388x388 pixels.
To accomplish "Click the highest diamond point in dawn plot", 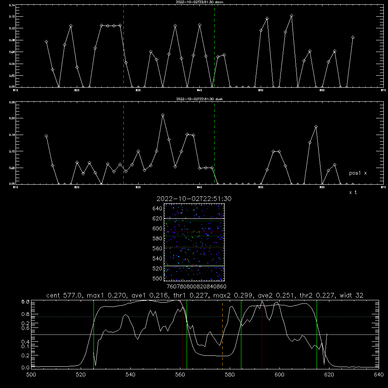I will click(291, 16).
